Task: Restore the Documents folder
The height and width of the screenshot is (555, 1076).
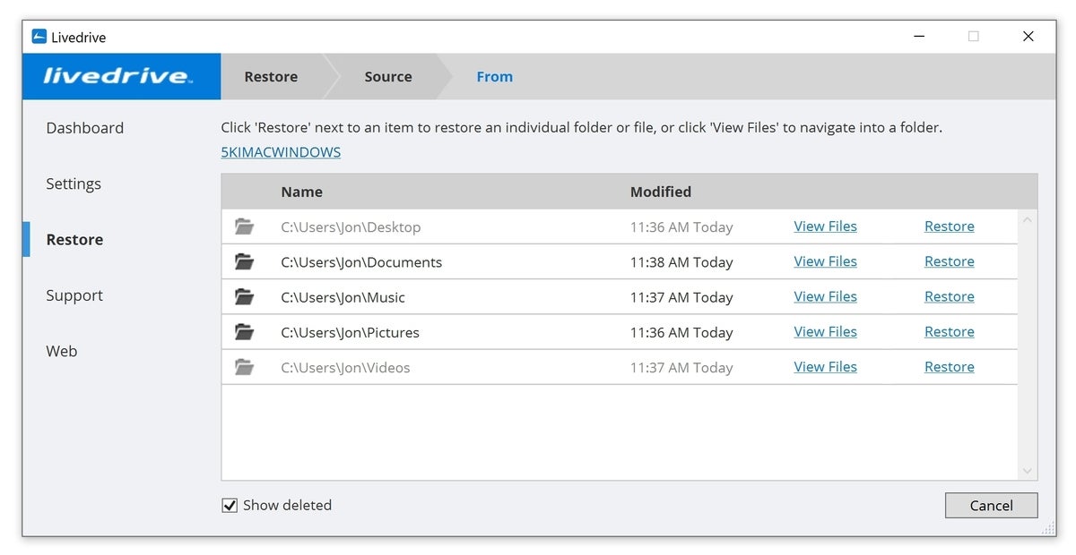Action: (x=950, y=261)
